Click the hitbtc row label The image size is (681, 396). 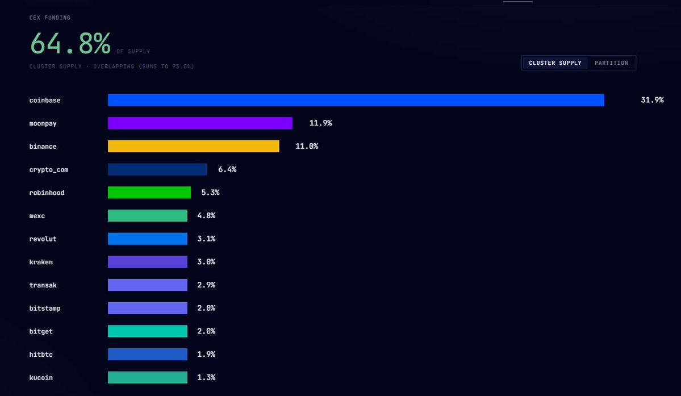click(41, 355)
